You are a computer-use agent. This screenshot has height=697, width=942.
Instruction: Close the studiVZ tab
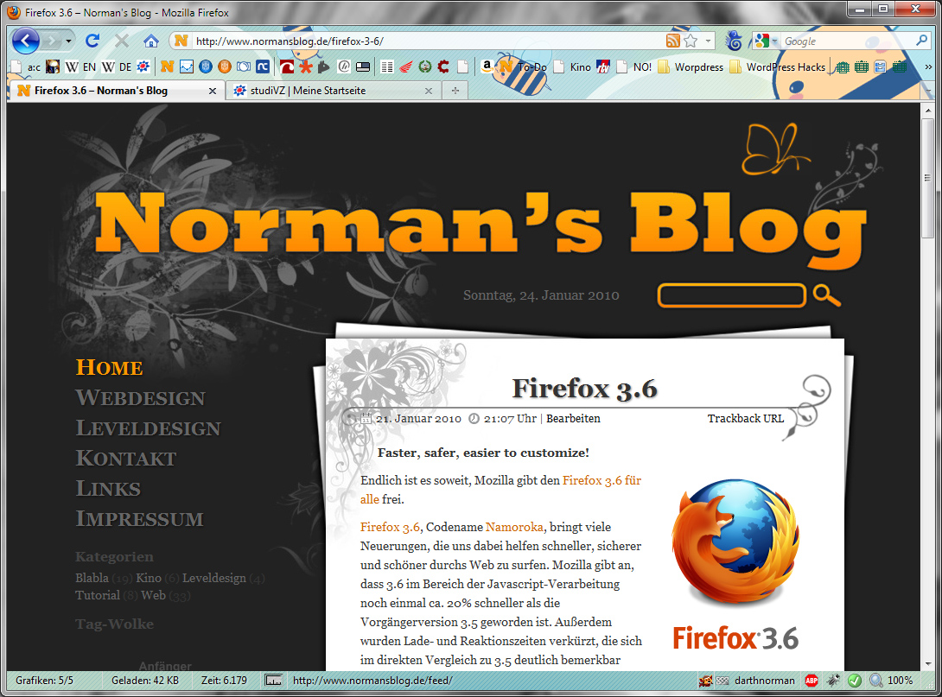[429, 91]
